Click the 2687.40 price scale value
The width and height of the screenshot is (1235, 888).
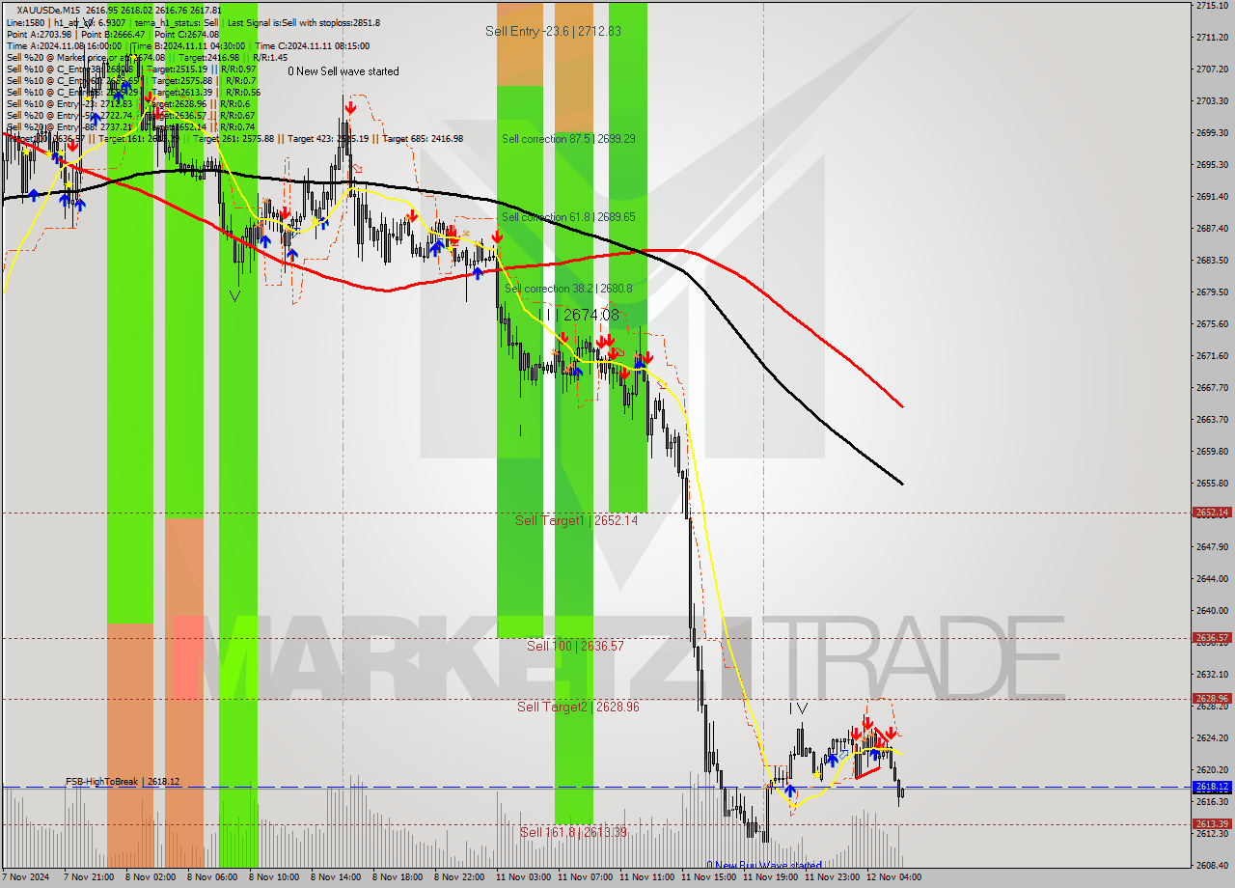pyautogui.click(x=1212, y=228)
